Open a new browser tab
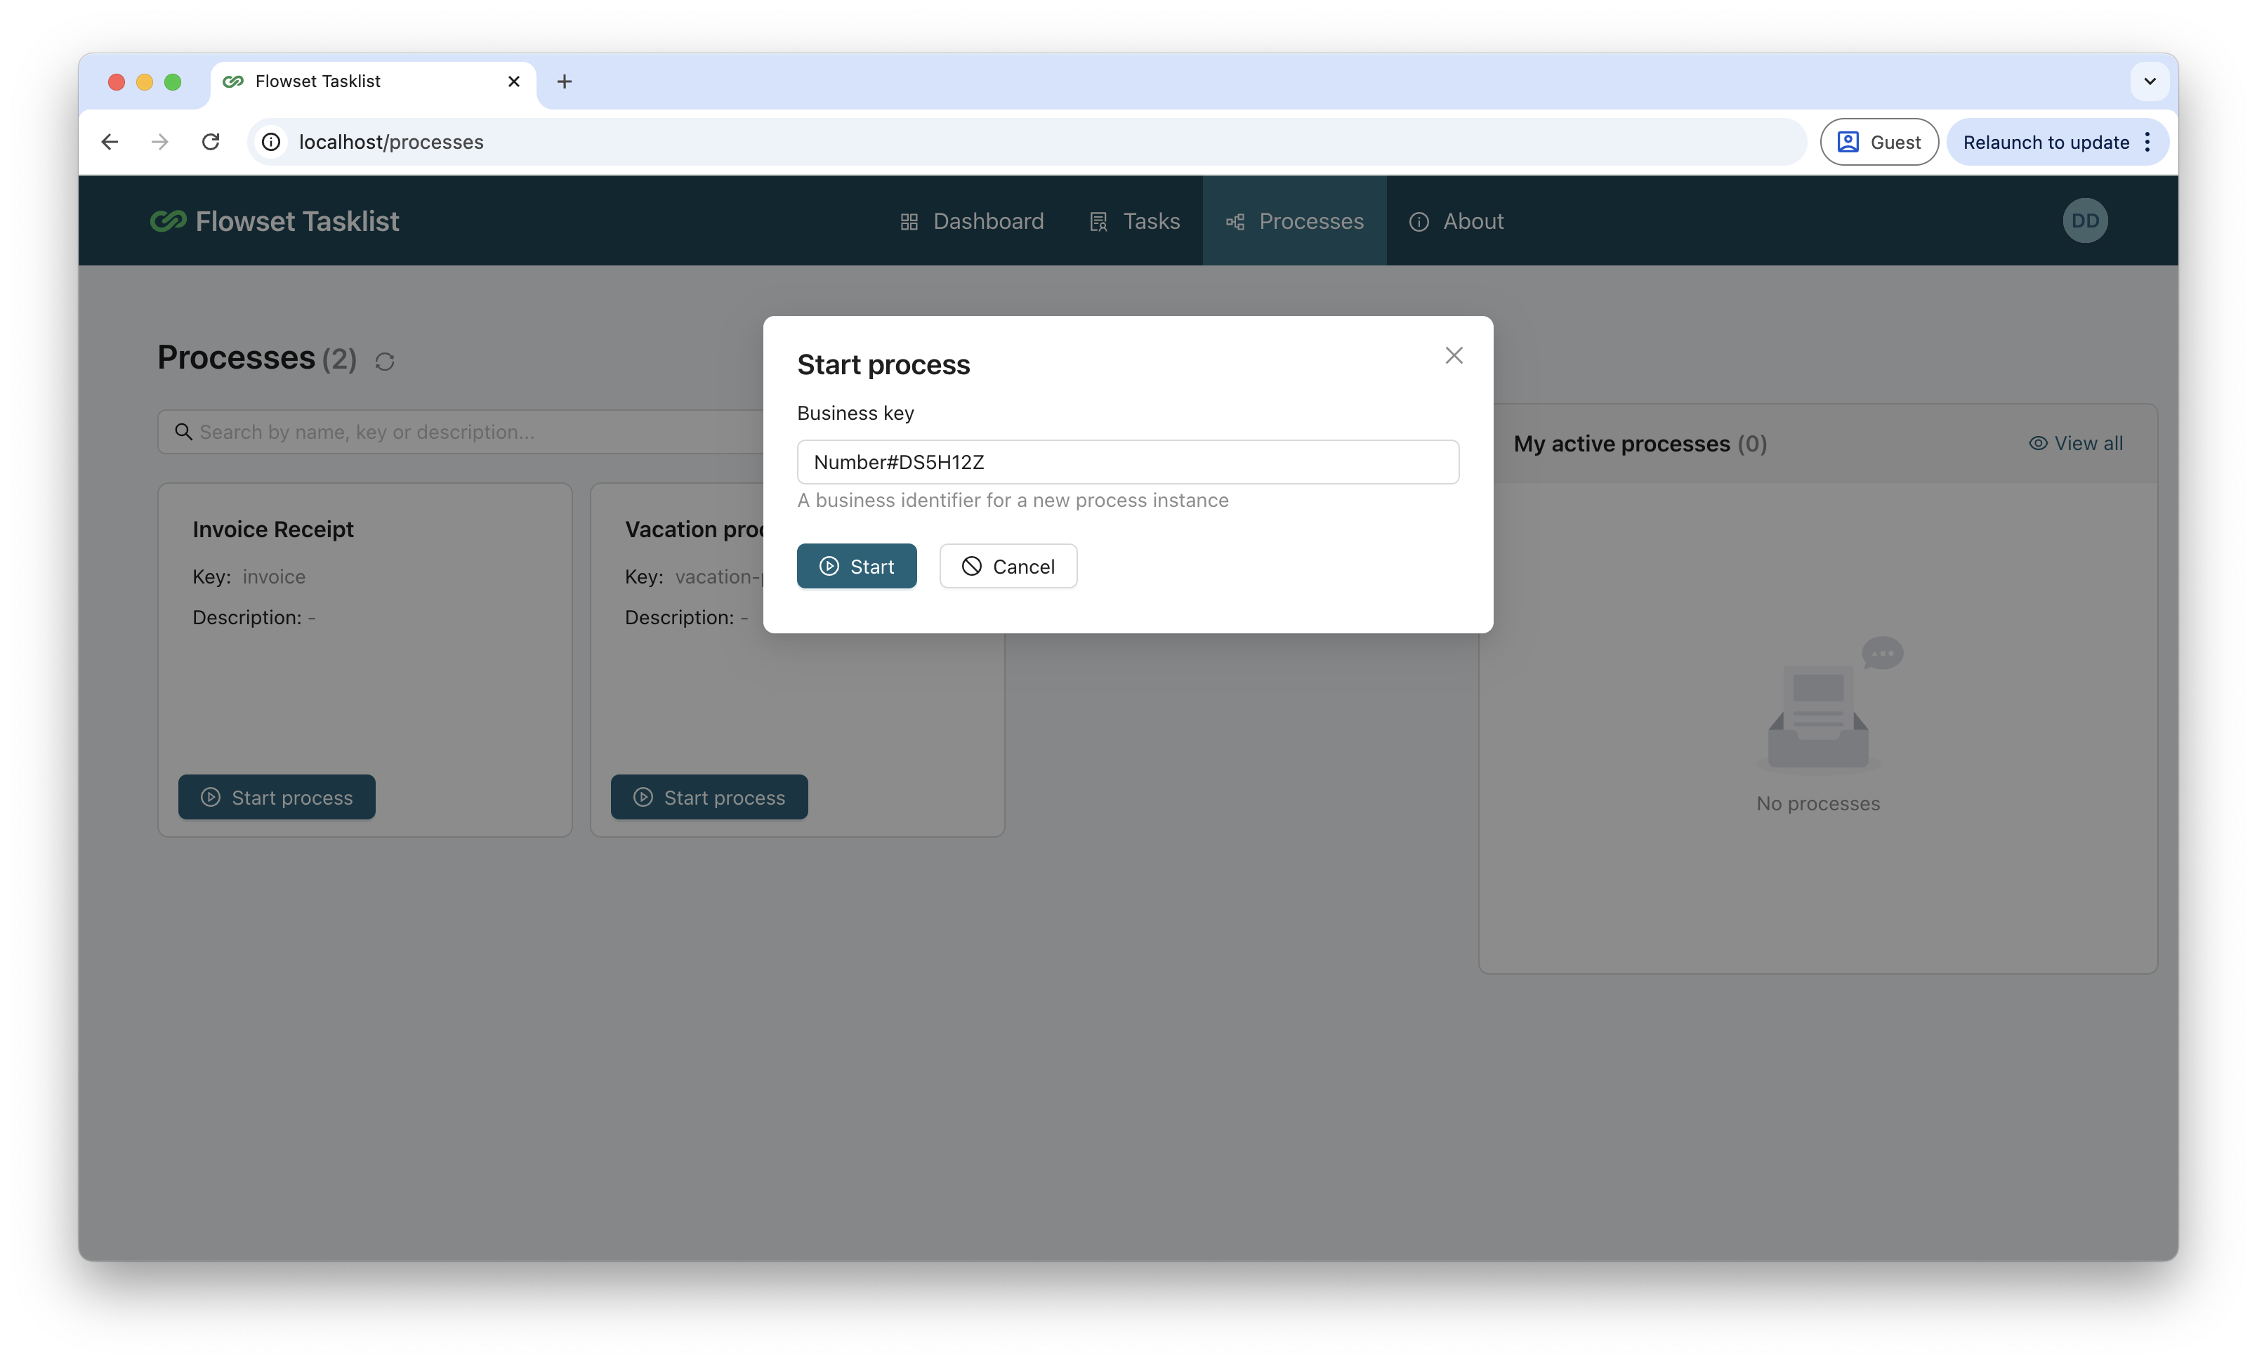2257x1365 pixels. click(x=565, y=81)
